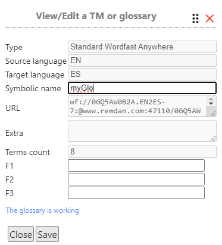Click the resize grip of URL textarea
The height and width of the screenshot is (245, 222).
pyautogui.click(x=213, y=113)
